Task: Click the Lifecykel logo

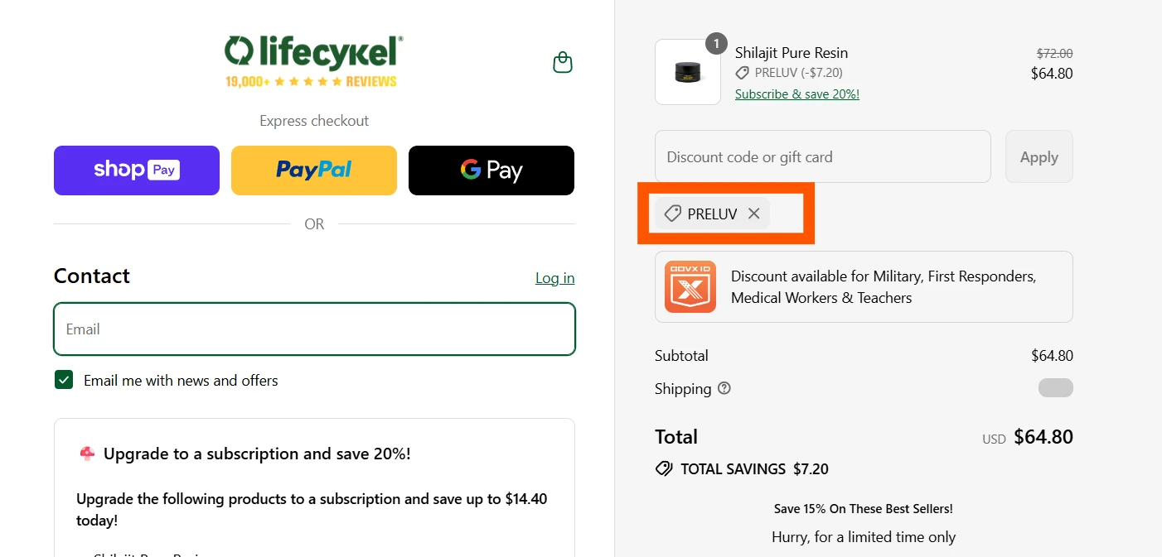Action: click(314, 60)
